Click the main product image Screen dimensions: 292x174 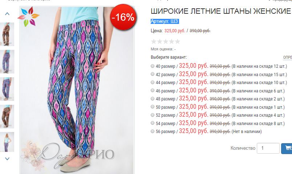(x=77, y=90)
